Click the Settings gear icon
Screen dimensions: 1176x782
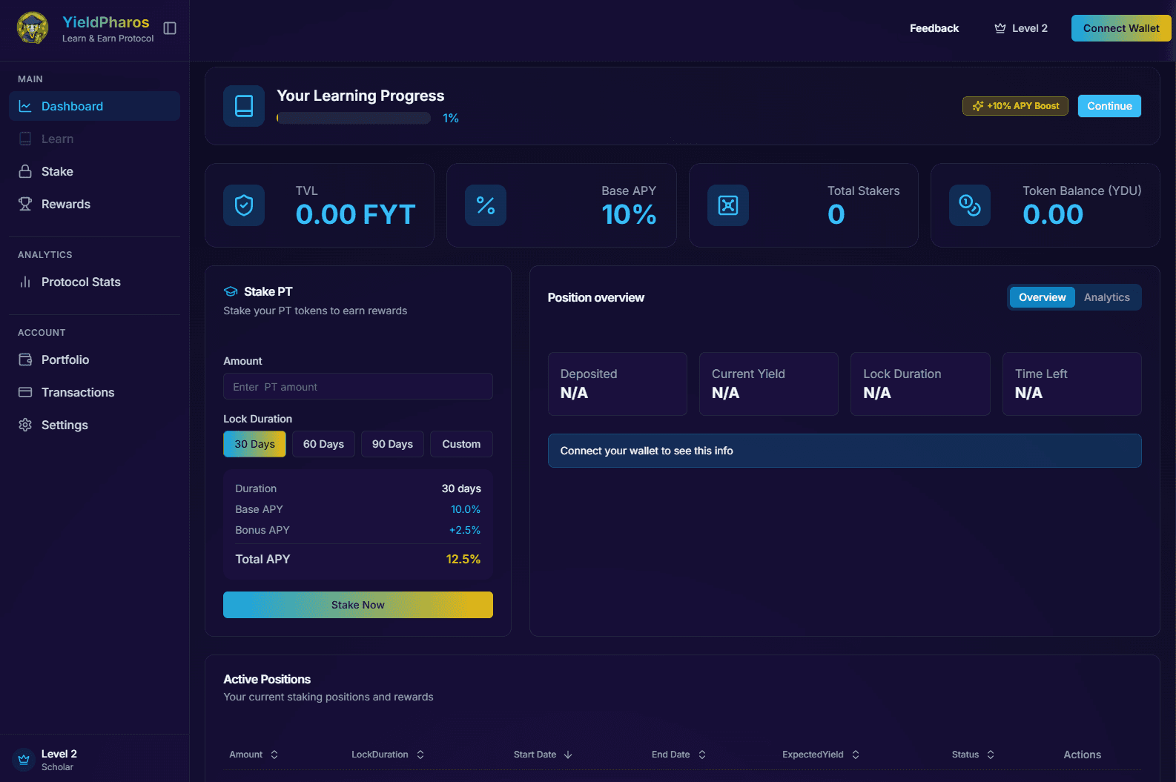pyautogui.click(x=25, y=425)
